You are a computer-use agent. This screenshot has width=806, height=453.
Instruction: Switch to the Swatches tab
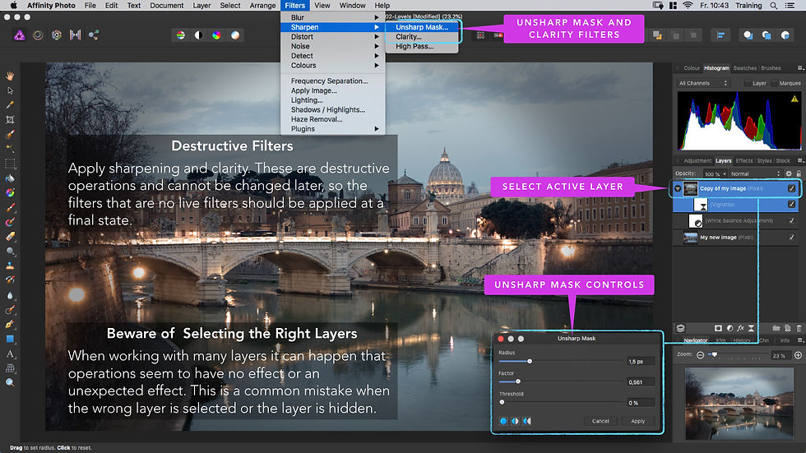744,67
